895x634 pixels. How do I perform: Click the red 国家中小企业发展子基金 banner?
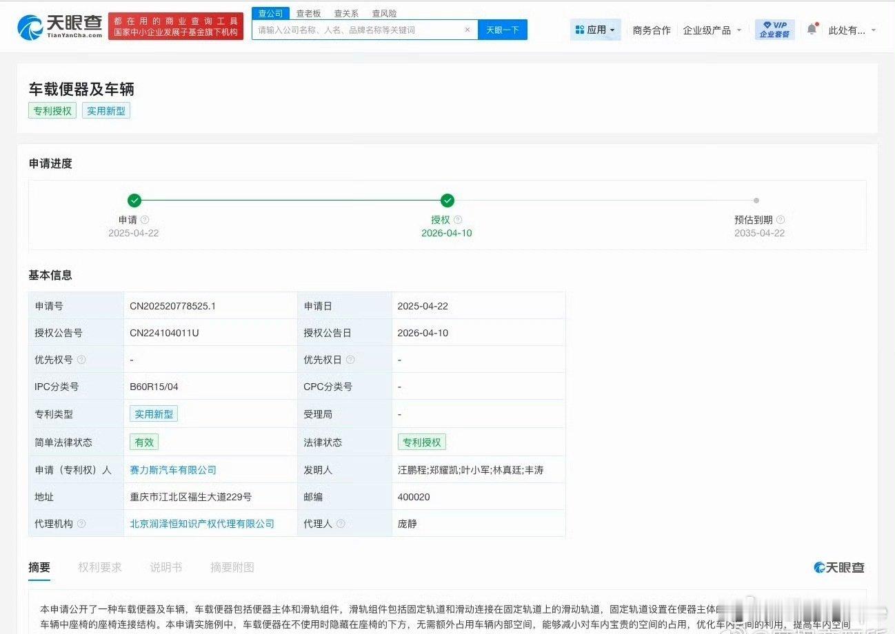tap(176, 27)
